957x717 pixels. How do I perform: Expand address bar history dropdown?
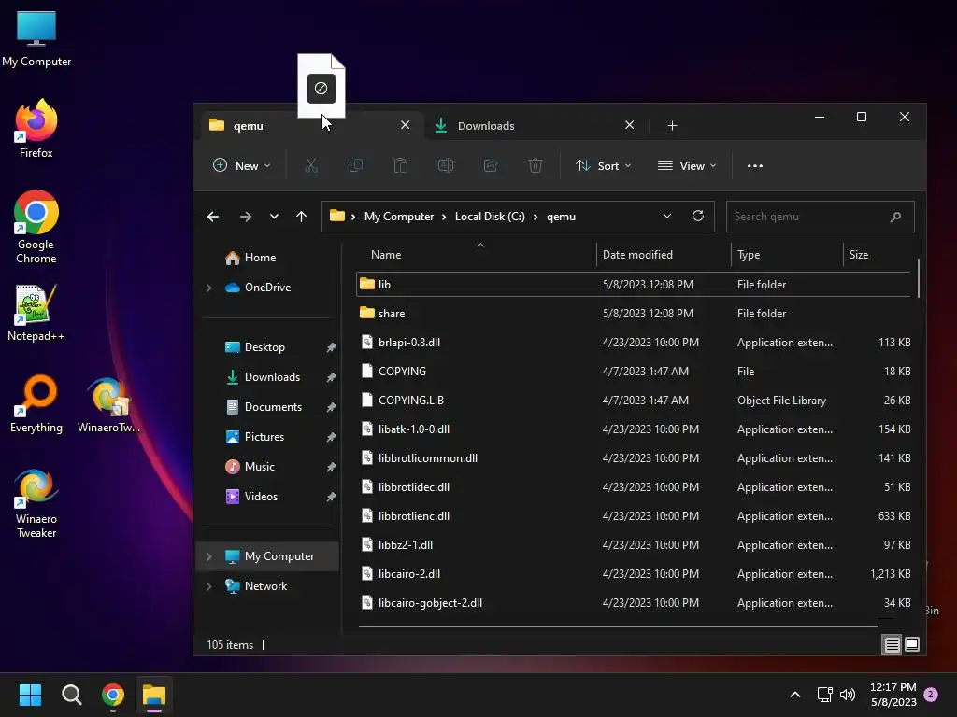coord(667,216)
